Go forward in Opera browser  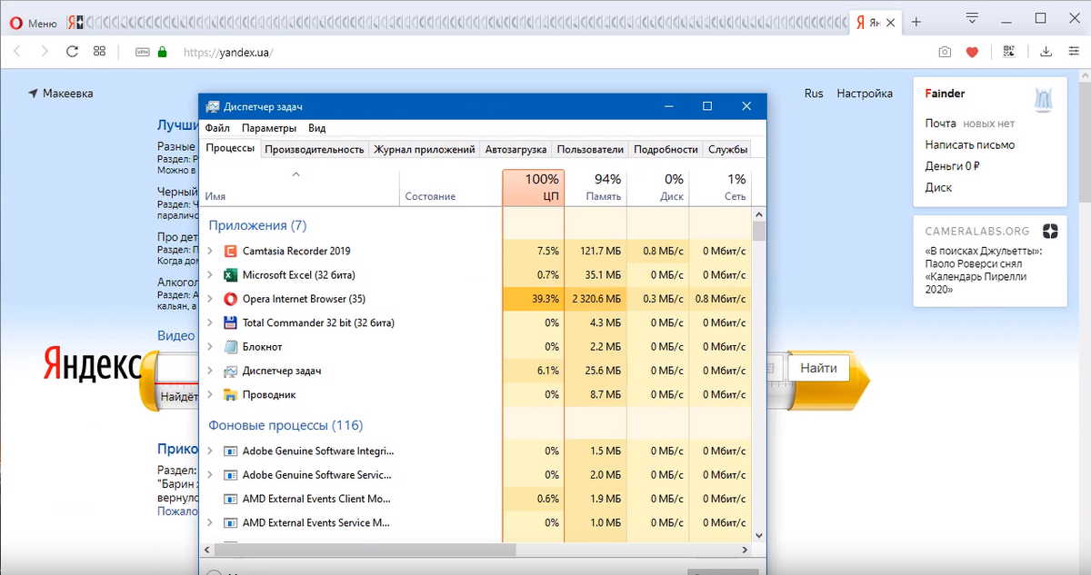click(45, 52)
